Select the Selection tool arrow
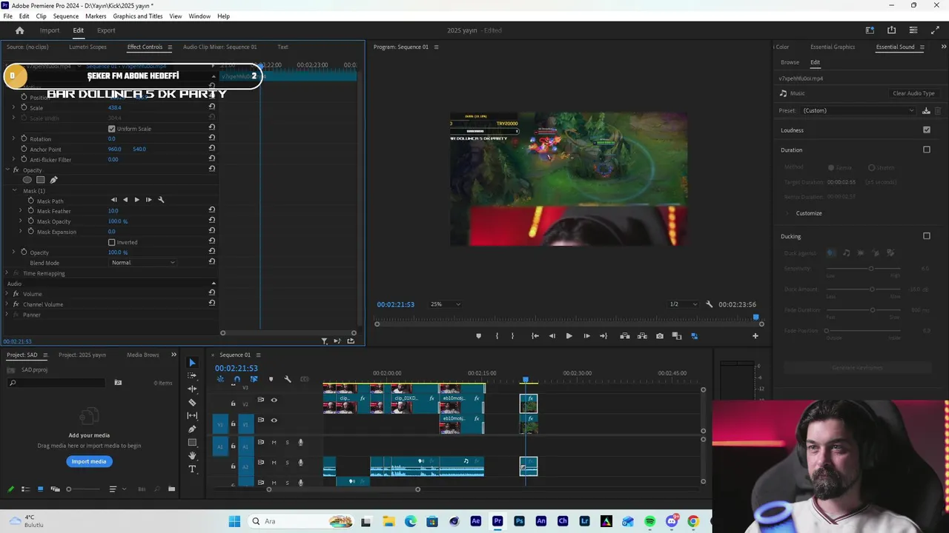 coord(192,362)
